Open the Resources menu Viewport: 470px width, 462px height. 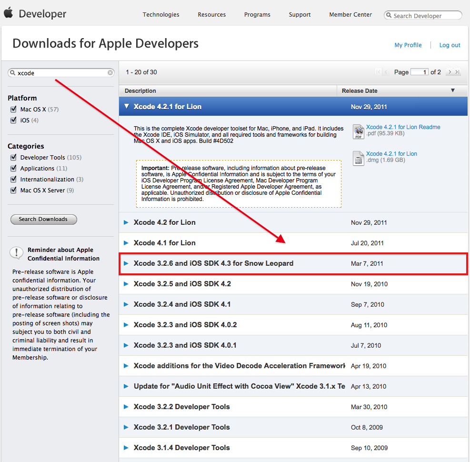click(211, 14)
